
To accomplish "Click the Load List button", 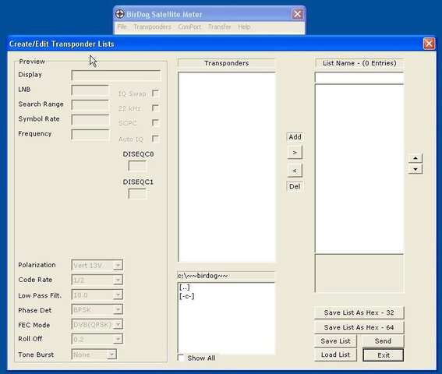I will (x=335, y=355).
